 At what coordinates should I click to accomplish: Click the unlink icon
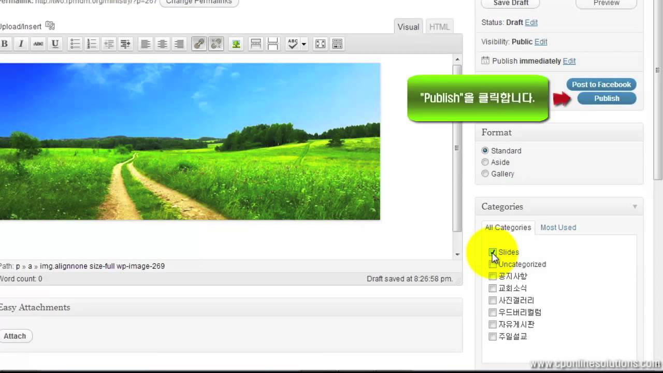point(216,44)
